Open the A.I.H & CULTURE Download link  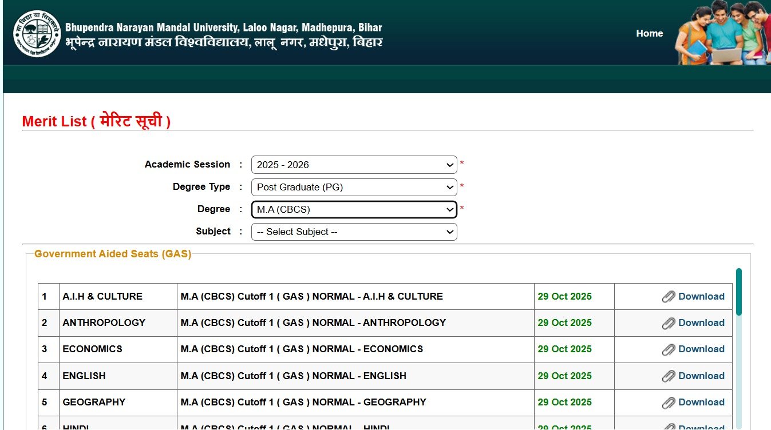tap(701, 296)
